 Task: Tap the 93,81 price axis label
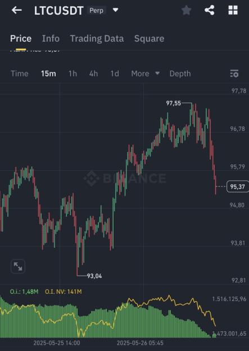tap(238, 243)
